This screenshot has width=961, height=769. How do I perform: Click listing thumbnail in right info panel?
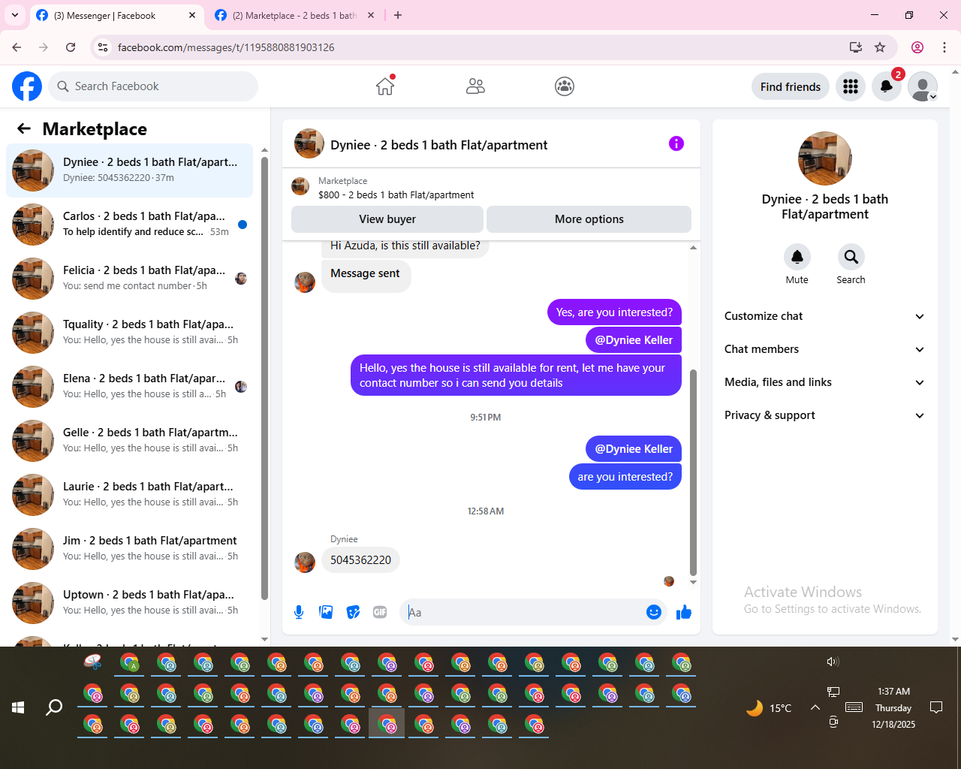coord(824,158)
